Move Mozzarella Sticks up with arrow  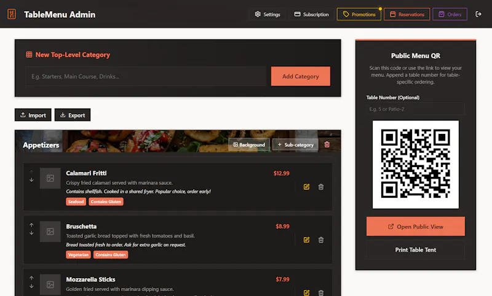click(x=31, y=278)
